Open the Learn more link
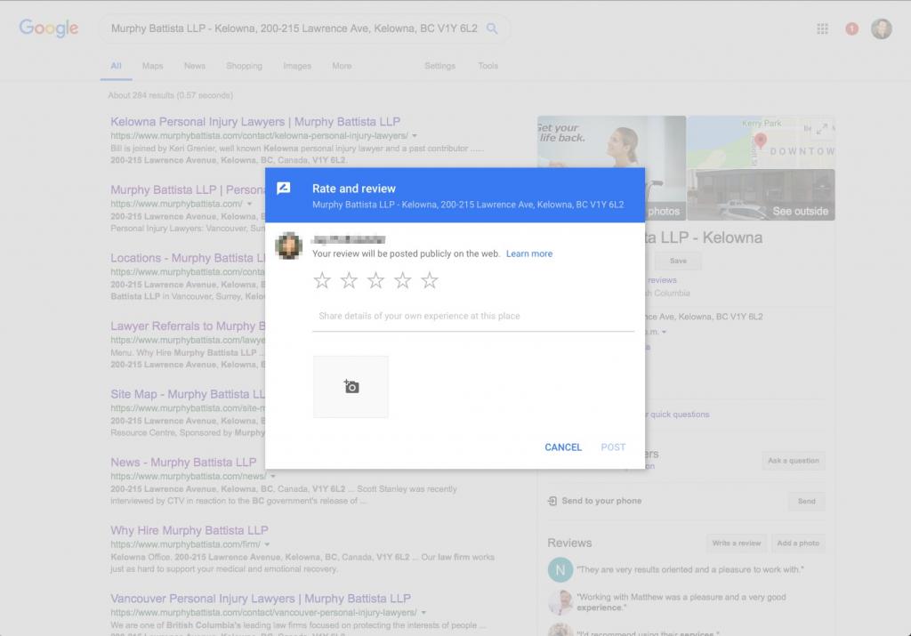Screen dimensions: 911x636 click(529, 254)
